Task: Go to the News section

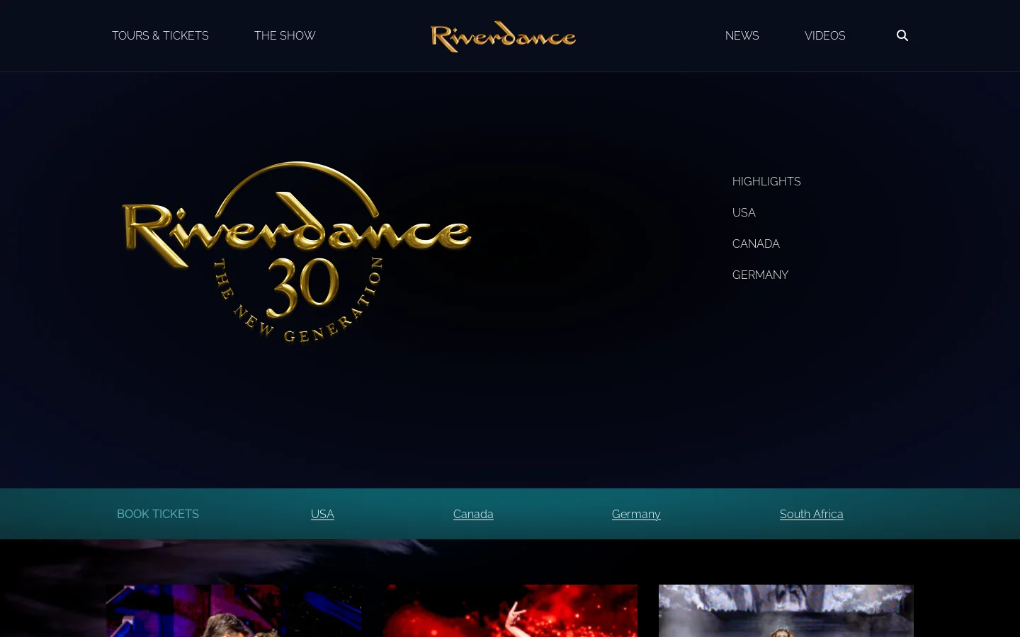Action: click(742, 35)
